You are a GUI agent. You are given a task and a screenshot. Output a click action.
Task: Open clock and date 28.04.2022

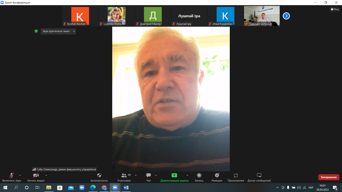point(322,188)
